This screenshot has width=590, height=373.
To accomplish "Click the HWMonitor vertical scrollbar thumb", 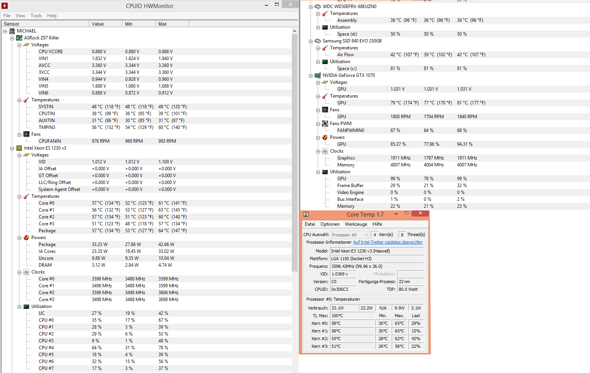I will pos(294,153).
